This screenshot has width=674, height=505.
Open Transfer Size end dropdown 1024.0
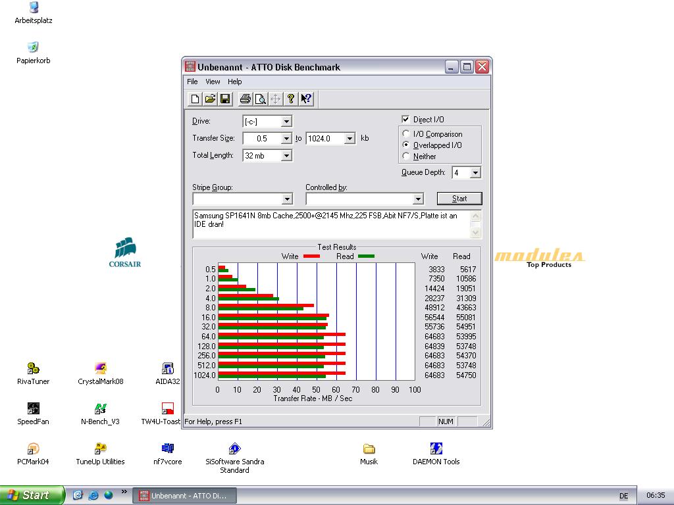(350, 139)
